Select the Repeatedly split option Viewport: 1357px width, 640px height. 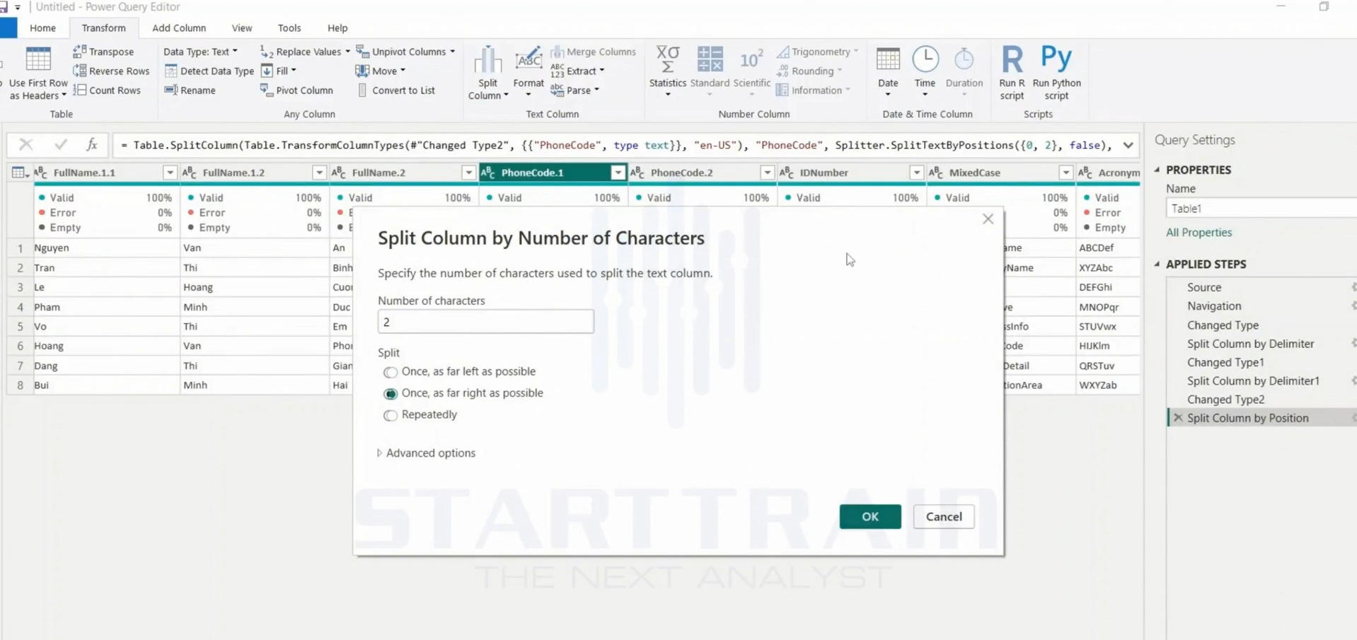point(391,415)
